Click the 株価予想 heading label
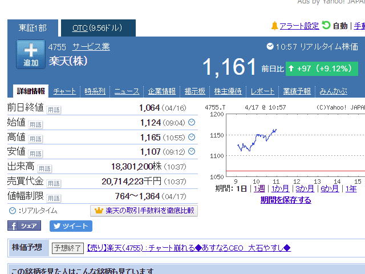The height and width of the screenshot is (274, 365). coord(27,247)
